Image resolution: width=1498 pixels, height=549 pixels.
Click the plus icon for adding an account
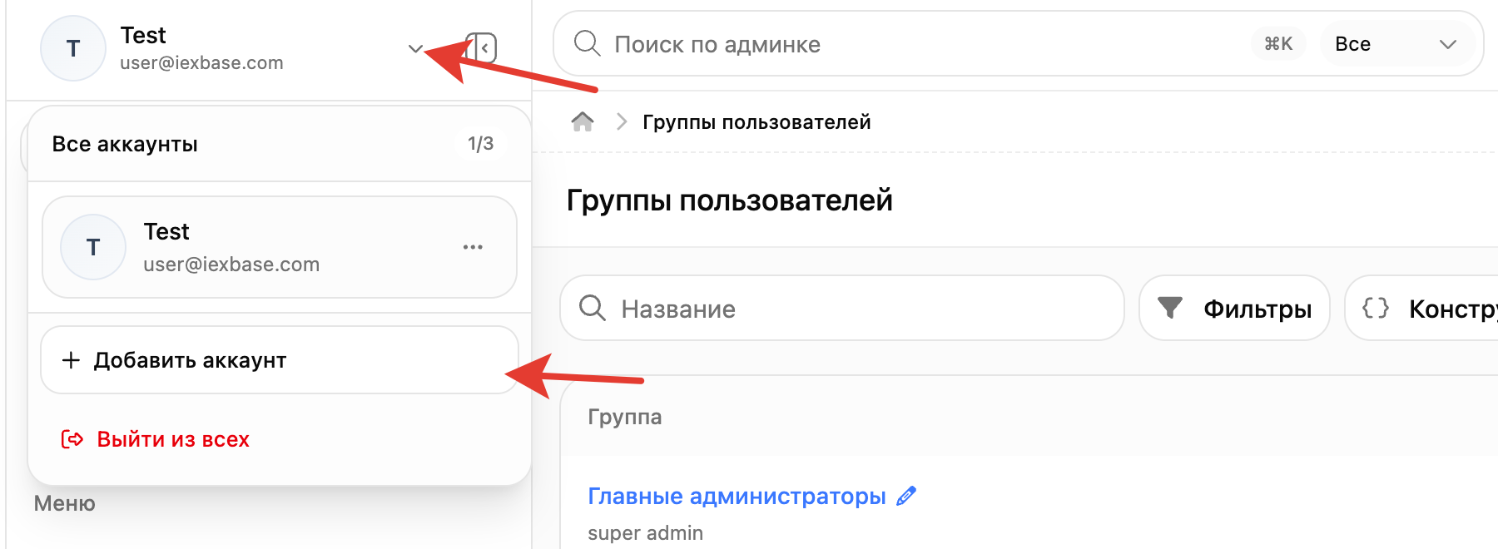(x=72, y=360)
